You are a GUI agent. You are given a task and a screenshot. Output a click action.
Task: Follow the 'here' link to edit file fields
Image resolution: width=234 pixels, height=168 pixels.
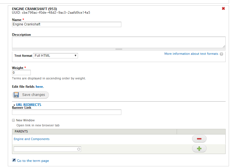[x=39, y=87]
